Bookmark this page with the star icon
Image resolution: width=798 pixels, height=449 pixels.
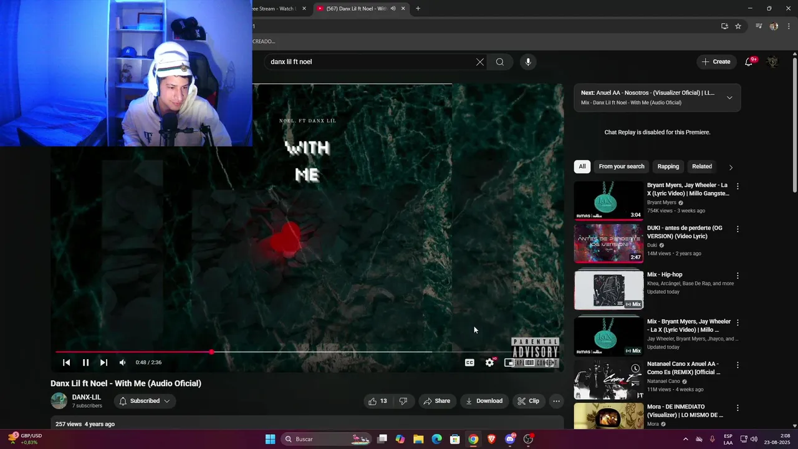point(738,26)
